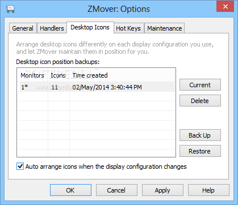Sort by the Icons column header
238x205 pixels.
[x=59, y=75]
